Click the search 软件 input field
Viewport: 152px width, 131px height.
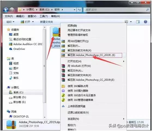point(117,10)
